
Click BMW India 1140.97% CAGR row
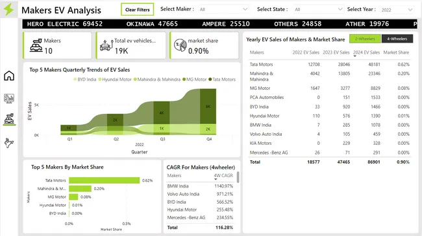[x=200, y=186]
